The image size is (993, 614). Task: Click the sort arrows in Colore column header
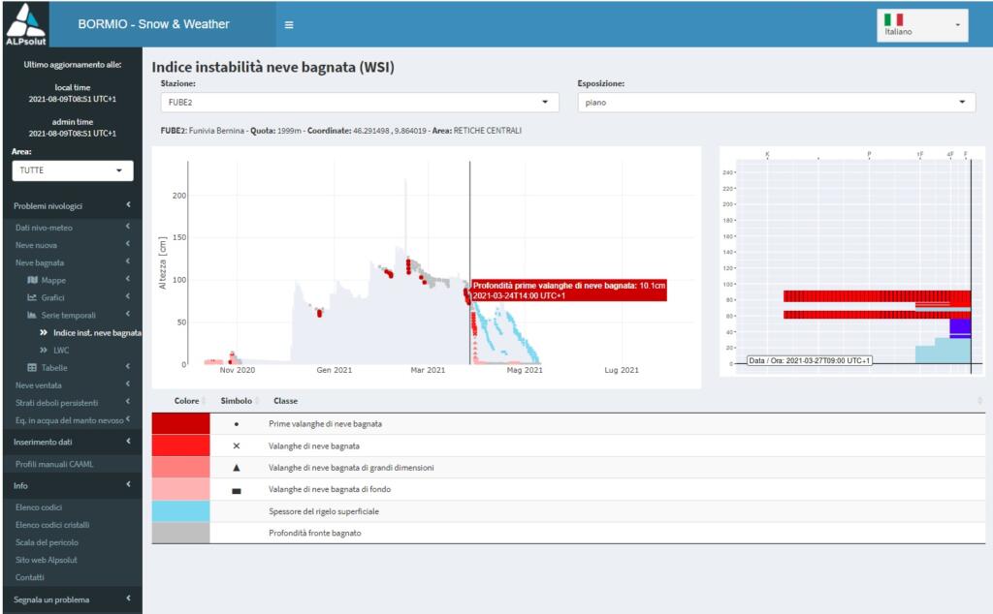pyautogui.click(x=204, y=401)
